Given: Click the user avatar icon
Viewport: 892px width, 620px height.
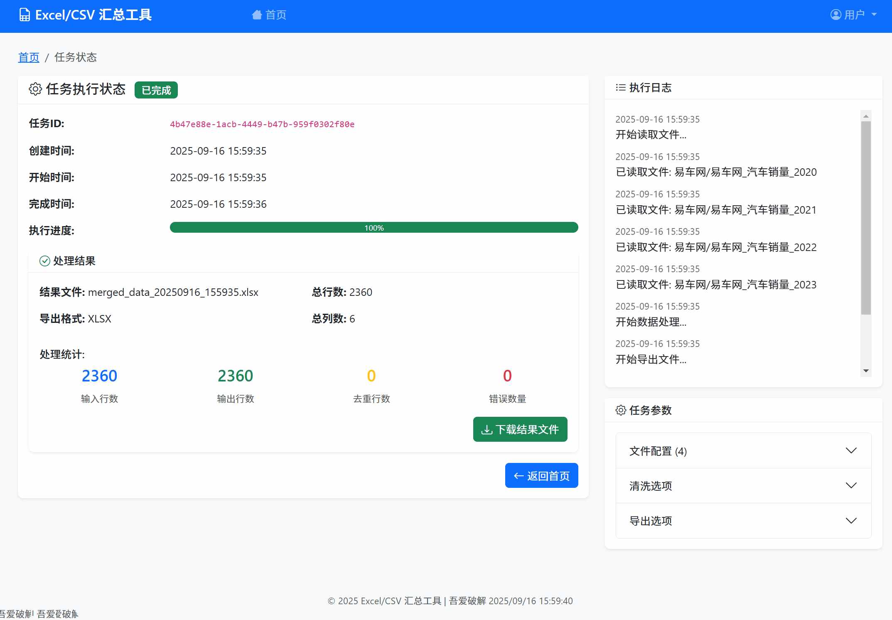Looking at the screenshot, I should [835, 15].
